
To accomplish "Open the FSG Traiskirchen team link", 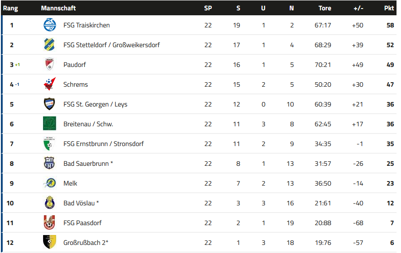I will click(x=87, y=25).
